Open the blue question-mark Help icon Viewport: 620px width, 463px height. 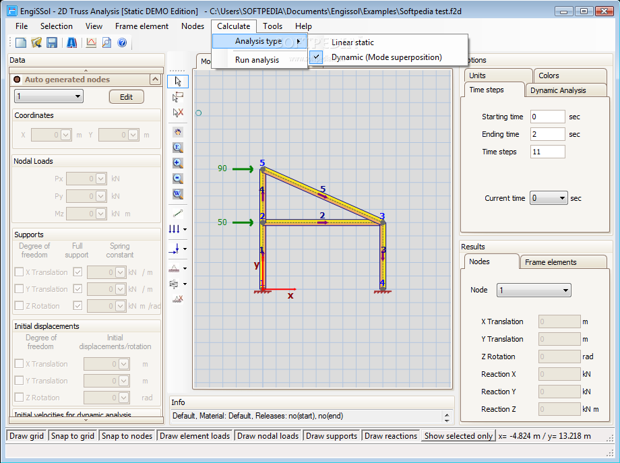tap(122, 42)
